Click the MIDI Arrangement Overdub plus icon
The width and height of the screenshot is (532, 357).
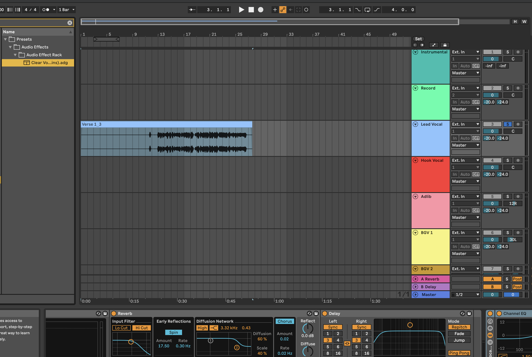point(275,10)
